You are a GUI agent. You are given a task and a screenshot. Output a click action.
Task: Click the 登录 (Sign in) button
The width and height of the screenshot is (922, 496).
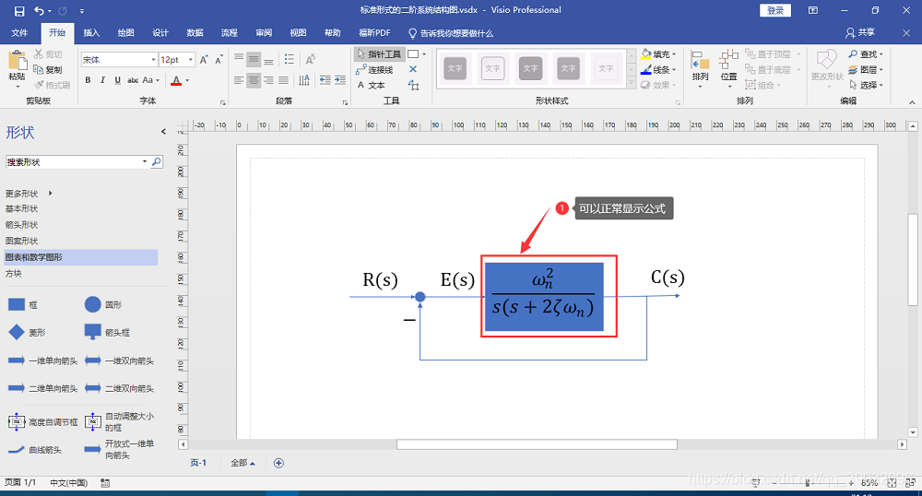[775, 10]
